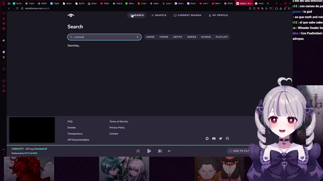Screen dimensions: 323x181
Task: Open the video thumbnail preview in the player
Action: pyautogui.click(x=32, y=130)
